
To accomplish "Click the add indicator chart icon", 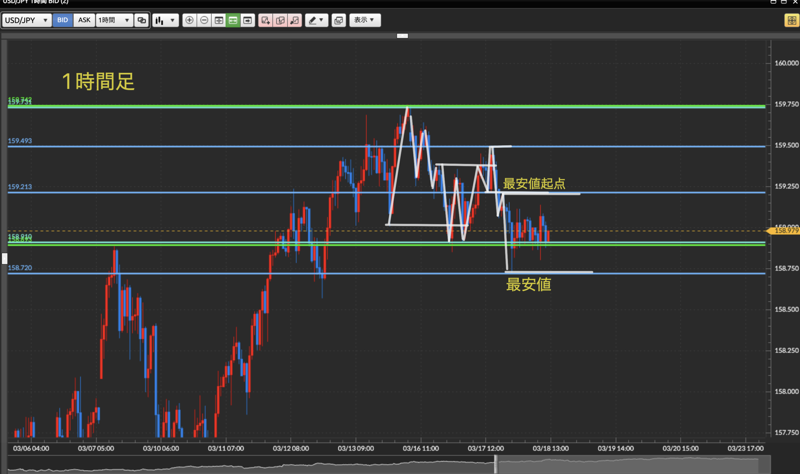I will click(265, 20).
